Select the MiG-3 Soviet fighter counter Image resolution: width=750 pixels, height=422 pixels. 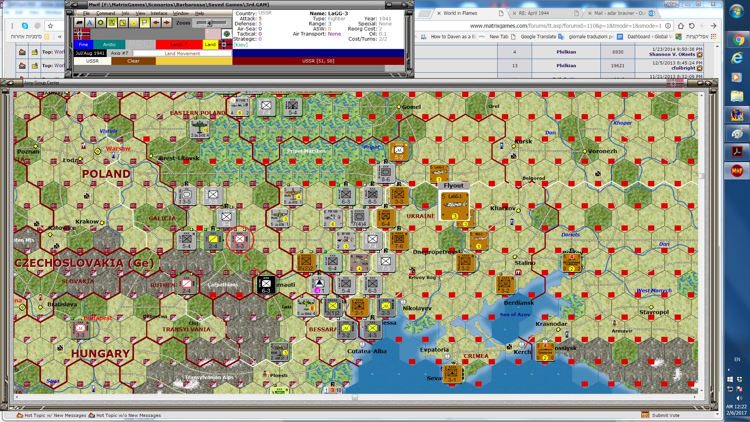click(479, 240)
